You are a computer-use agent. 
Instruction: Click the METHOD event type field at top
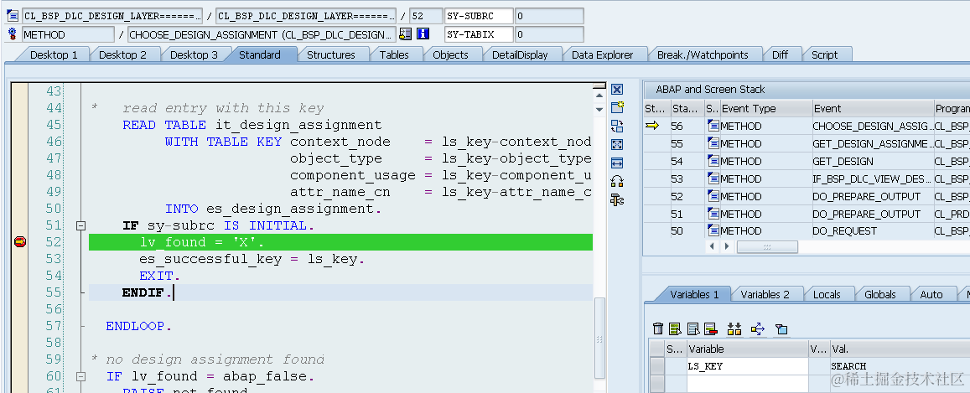tap(68, 34)
